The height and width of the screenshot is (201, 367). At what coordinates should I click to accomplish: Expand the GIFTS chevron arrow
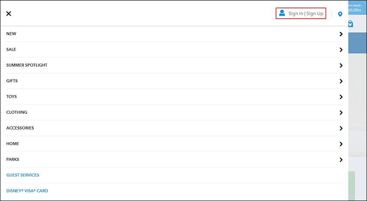point(341,81)
